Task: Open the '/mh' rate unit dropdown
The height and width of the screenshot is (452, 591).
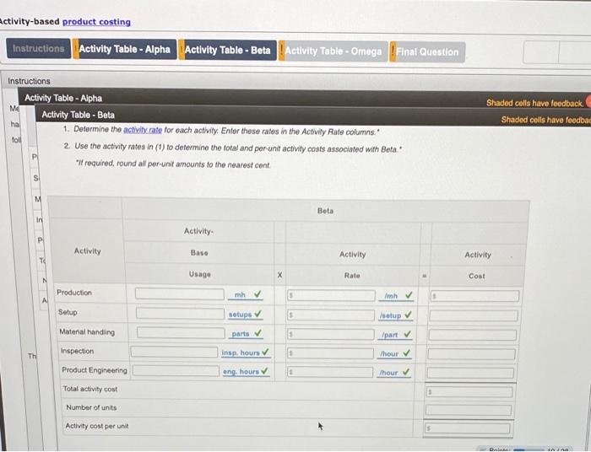Action: point(391,296)
